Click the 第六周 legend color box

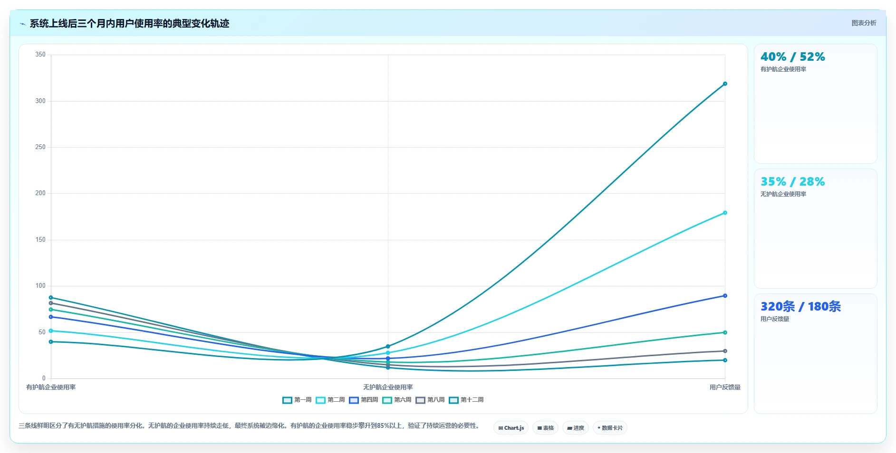click(x=387, y=400)
